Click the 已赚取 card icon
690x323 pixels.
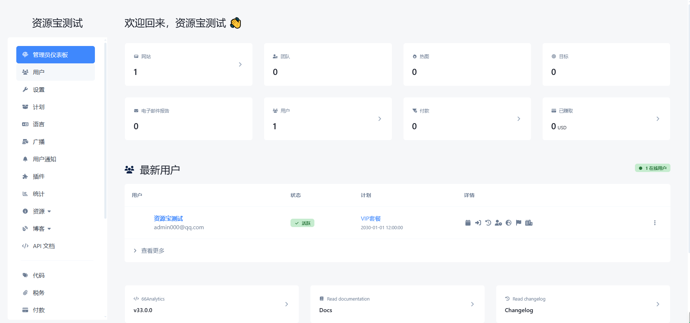pyautogui.click(x=554, y=111)
